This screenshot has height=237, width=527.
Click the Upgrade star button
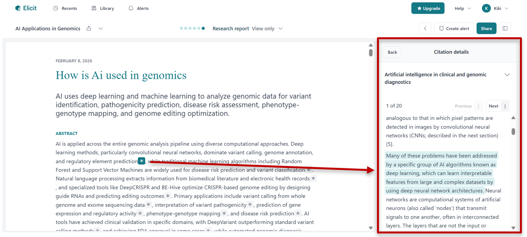(428, 8)
